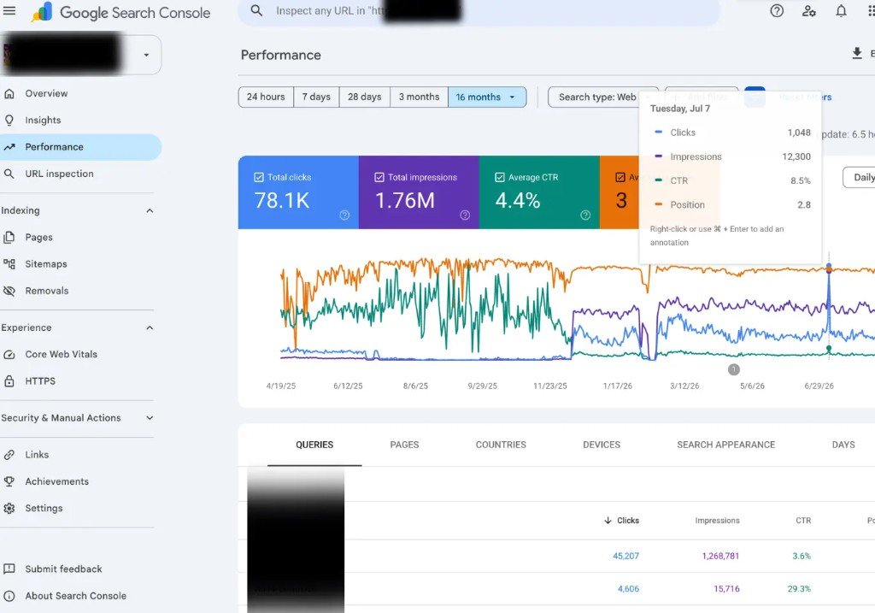Click the sort arrow beside Clicks column
This screenshot has height=613, width=875.
tap(608, 521)
